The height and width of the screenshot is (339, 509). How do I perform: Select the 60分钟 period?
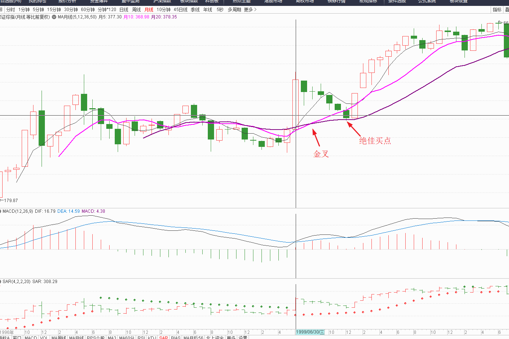click(88, 10)
